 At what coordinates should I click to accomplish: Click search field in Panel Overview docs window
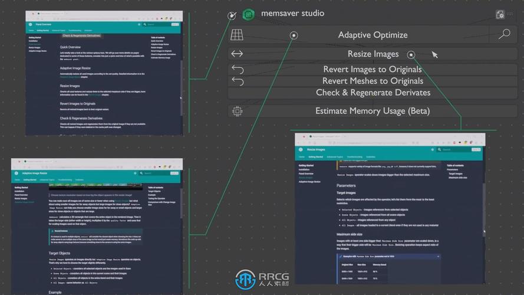click(162, 24)
